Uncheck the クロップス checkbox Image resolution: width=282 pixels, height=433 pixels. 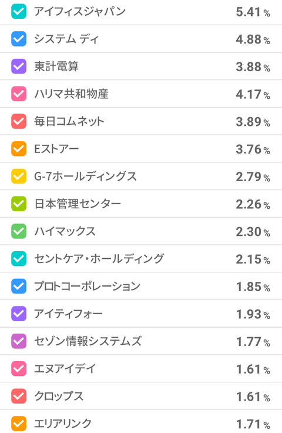[19, 396]
